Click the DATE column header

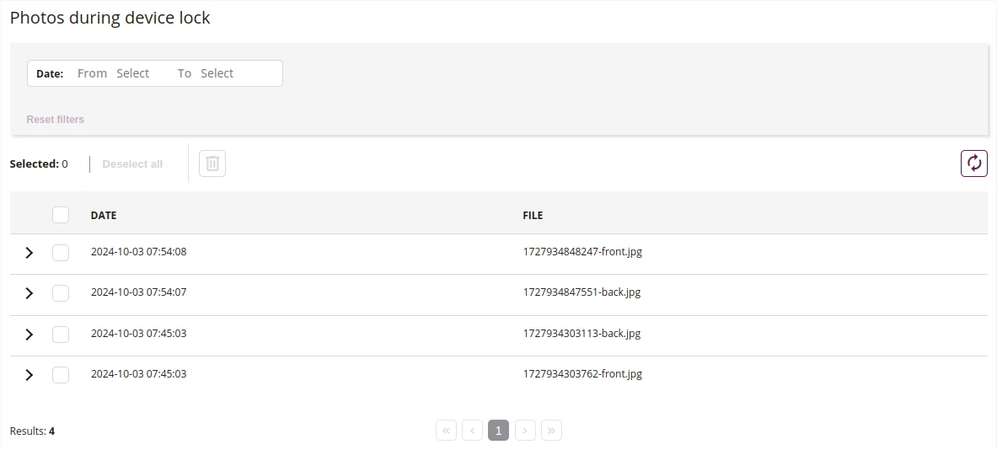tap(104, 215)
